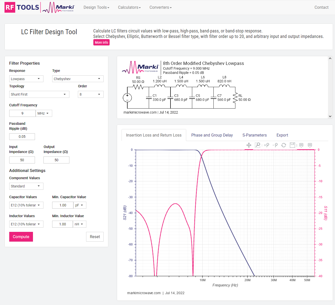335x305 pixels.
Task: Open the Topology dropdown showing Shunt First
Action: [39, 94]
